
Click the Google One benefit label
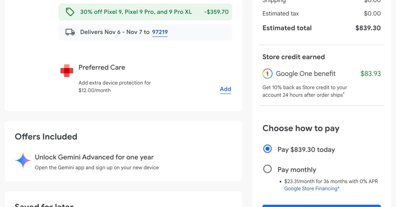[306, 74]
